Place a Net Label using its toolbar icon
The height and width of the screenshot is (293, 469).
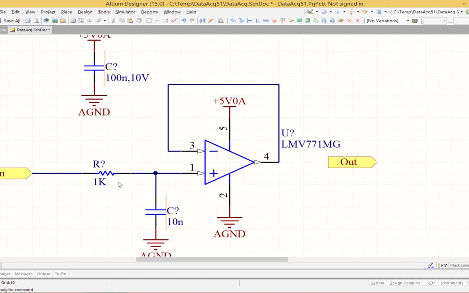click(x=265, y=21)
